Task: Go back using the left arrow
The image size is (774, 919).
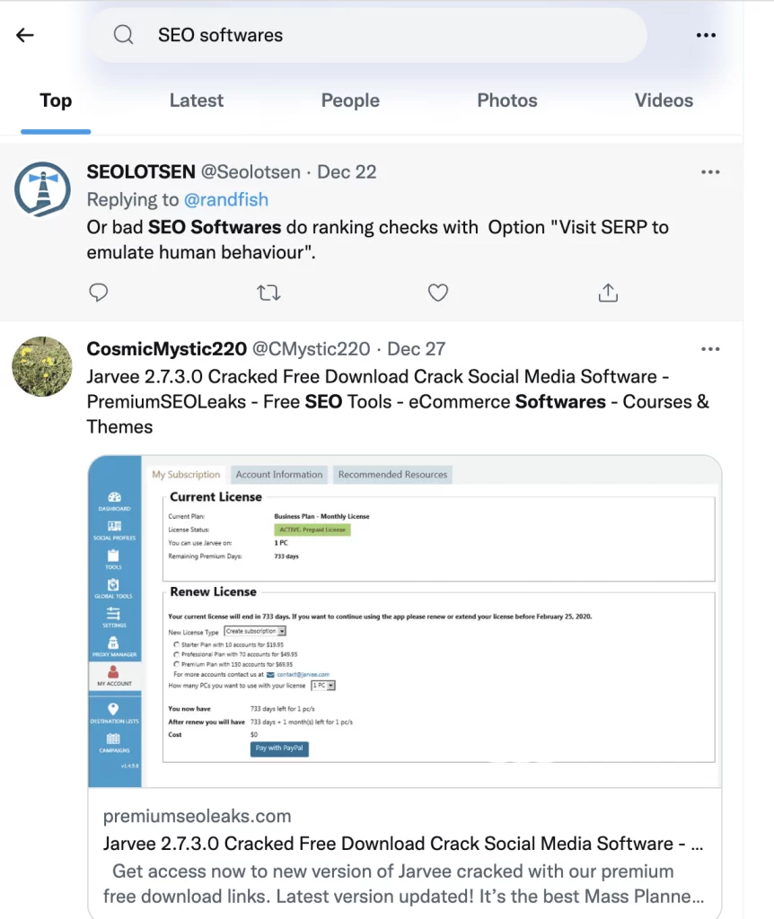Action: 24,35
